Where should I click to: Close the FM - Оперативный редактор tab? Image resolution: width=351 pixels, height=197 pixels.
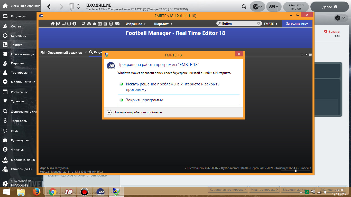click(86, 52)
